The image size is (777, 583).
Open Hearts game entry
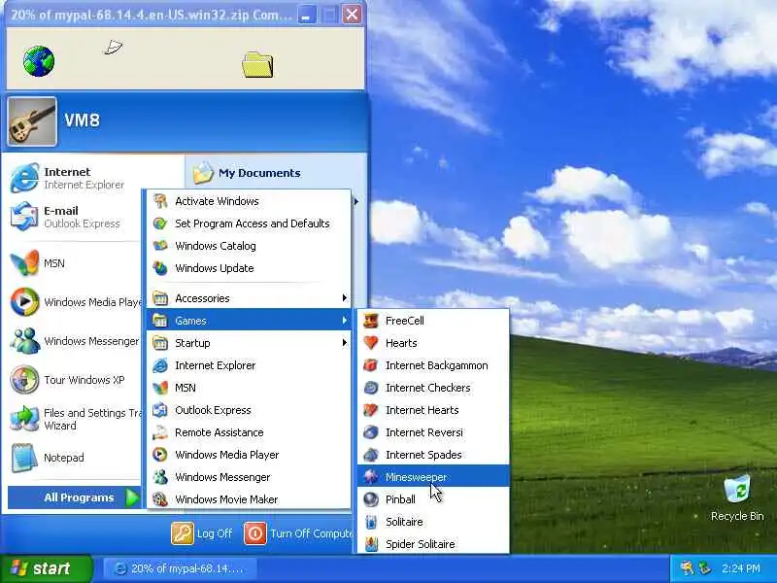click(433, 343)
